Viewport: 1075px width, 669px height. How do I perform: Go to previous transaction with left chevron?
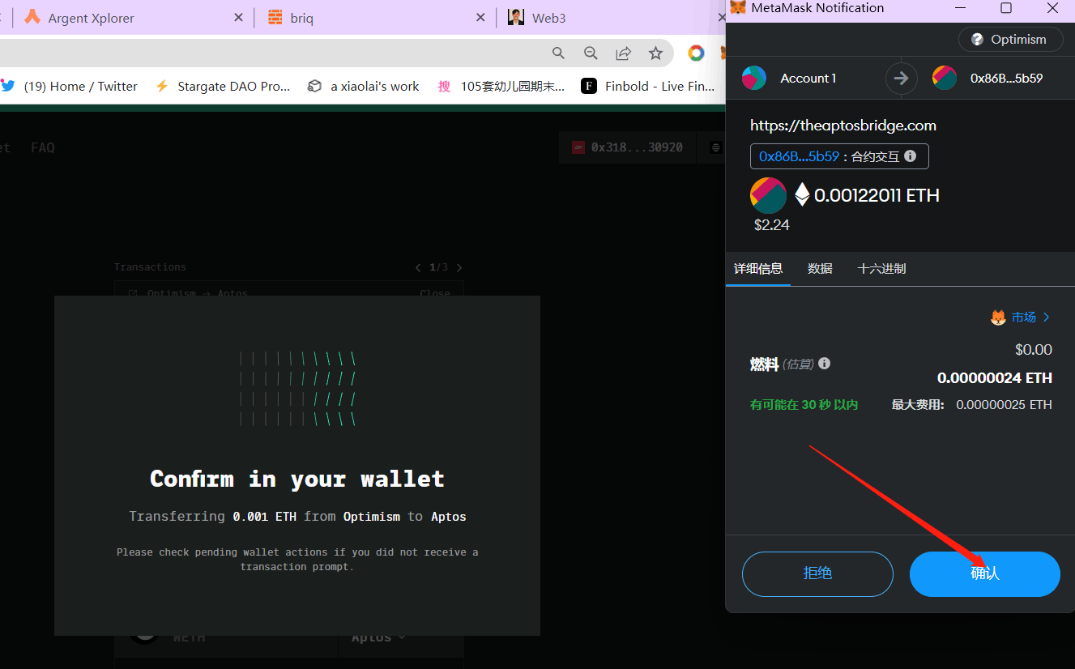pos(418,267)
